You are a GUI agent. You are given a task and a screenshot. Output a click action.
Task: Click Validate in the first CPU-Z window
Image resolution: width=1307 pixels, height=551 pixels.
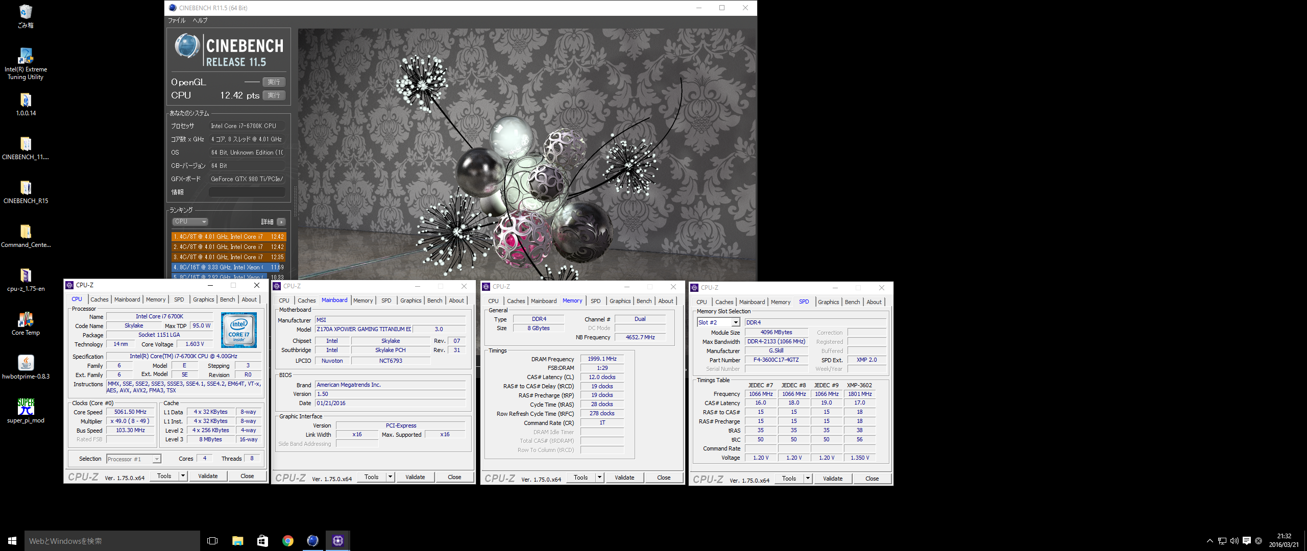208,476
